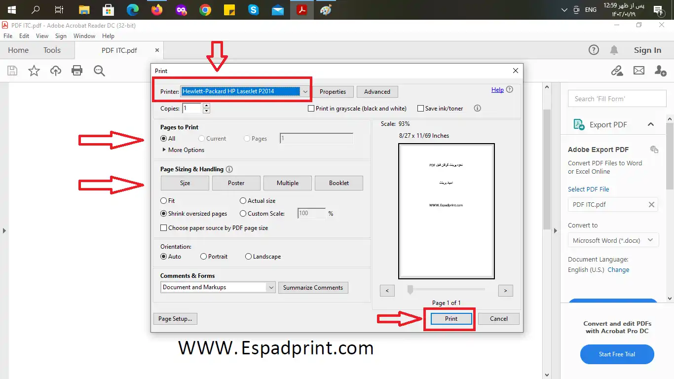Decrease copies with the down stepper arrow
Viewport: 674px width, 379px height.
click(x=206, y=111)
